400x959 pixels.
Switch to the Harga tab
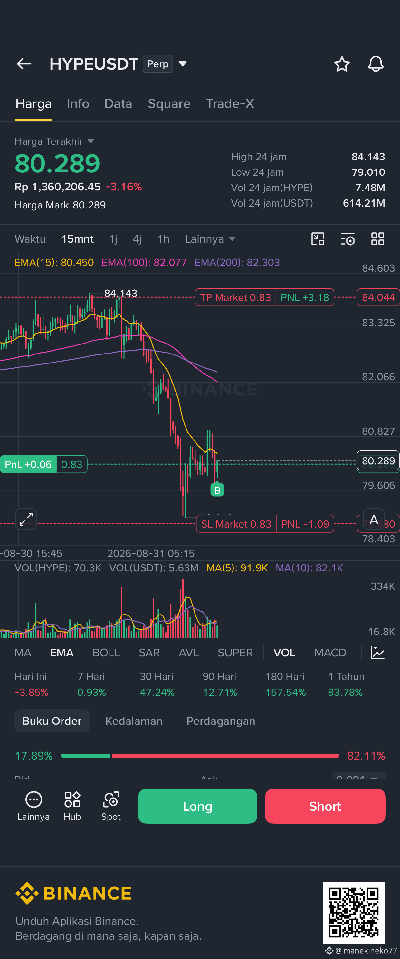[x=33, y=104]
